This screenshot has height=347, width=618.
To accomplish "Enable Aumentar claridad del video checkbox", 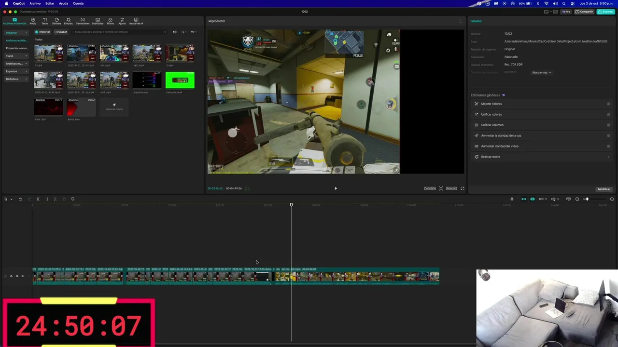I will point(608,146).
